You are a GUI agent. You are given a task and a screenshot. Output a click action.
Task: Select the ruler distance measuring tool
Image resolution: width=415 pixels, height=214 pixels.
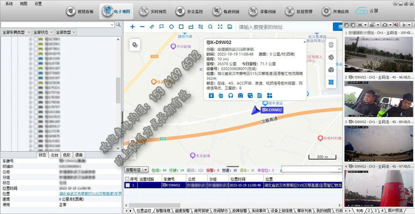pyautogui.click(x=152, y=27)
